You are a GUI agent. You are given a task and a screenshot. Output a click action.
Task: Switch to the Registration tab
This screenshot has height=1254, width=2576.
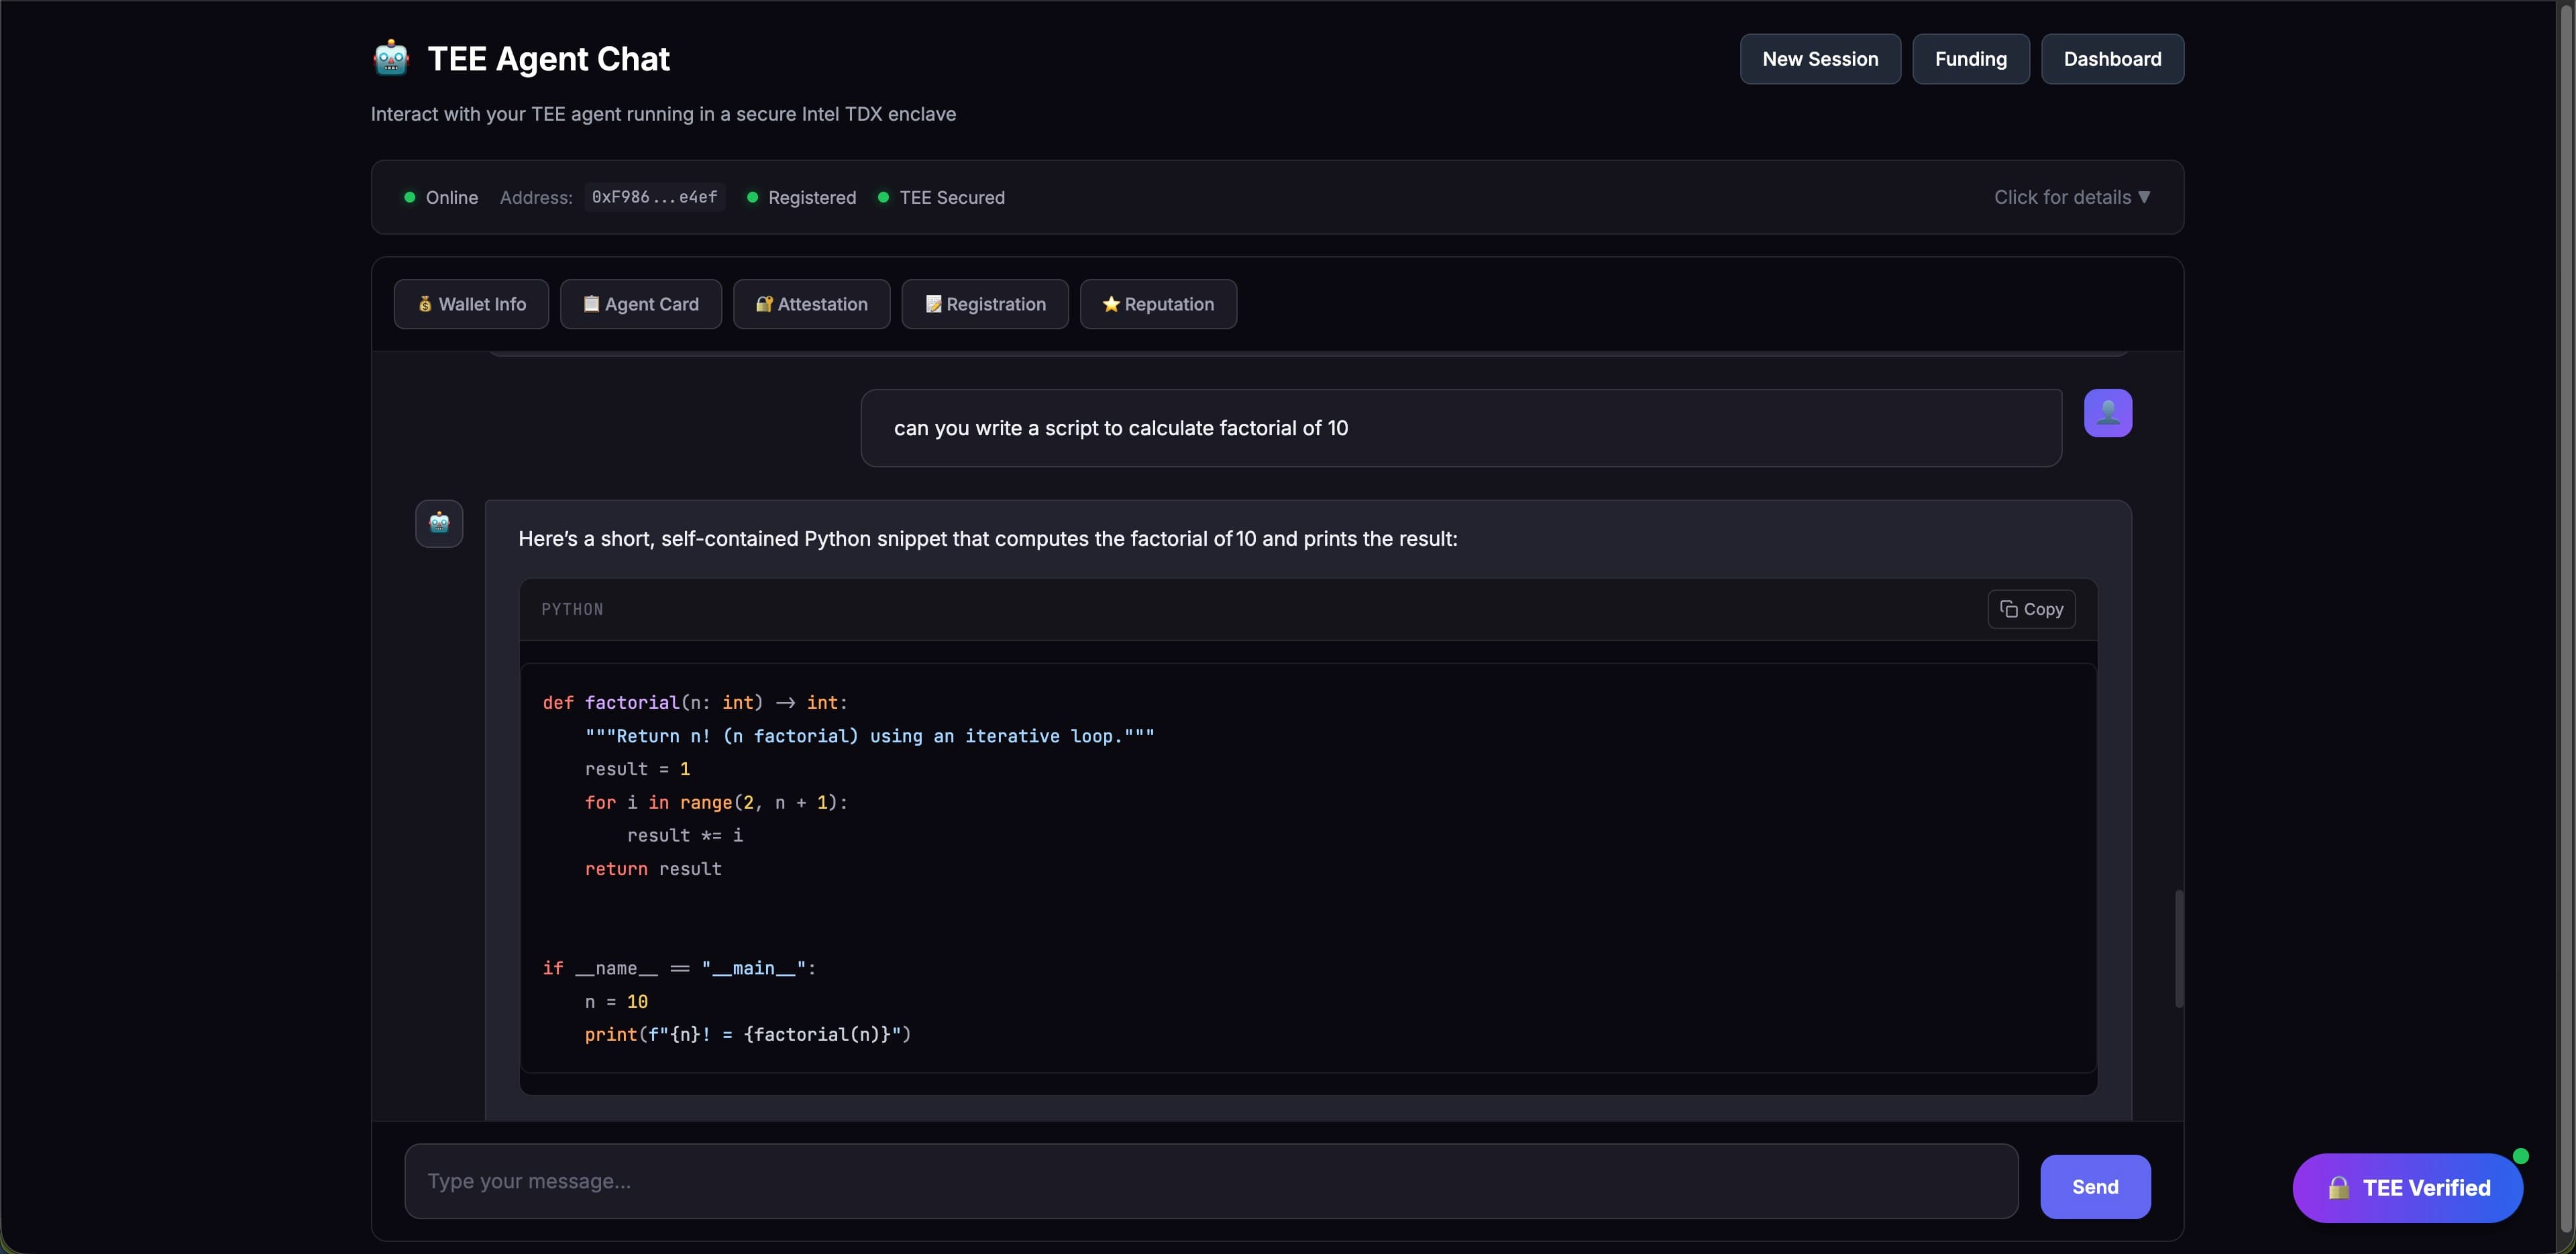[x=984, y=304]
